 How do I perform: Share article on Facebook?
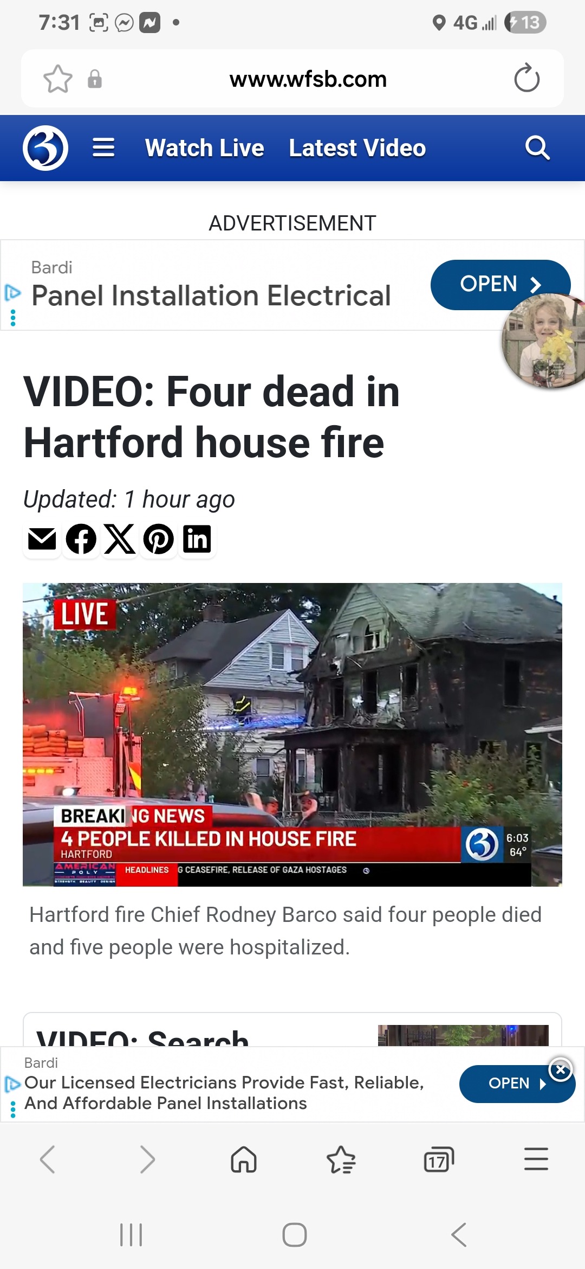(x=81, y=539)
